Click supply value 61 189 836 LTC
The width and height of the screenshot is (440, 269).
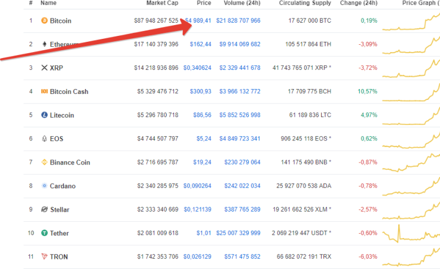point(310,115)
